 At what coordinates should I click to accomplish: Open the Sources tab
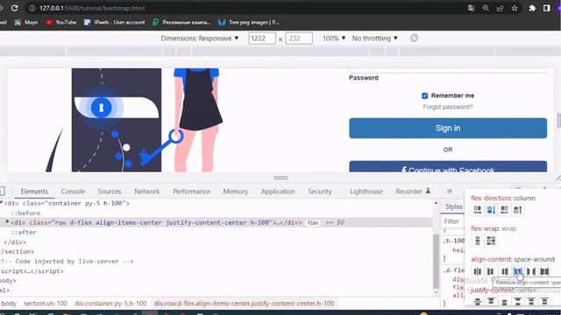pyautogui.click(x=110, y=192)
